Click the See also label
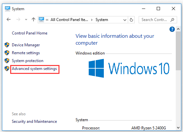Screen dimensions: 183x132 pyautogui.click(x=19, y=114)
